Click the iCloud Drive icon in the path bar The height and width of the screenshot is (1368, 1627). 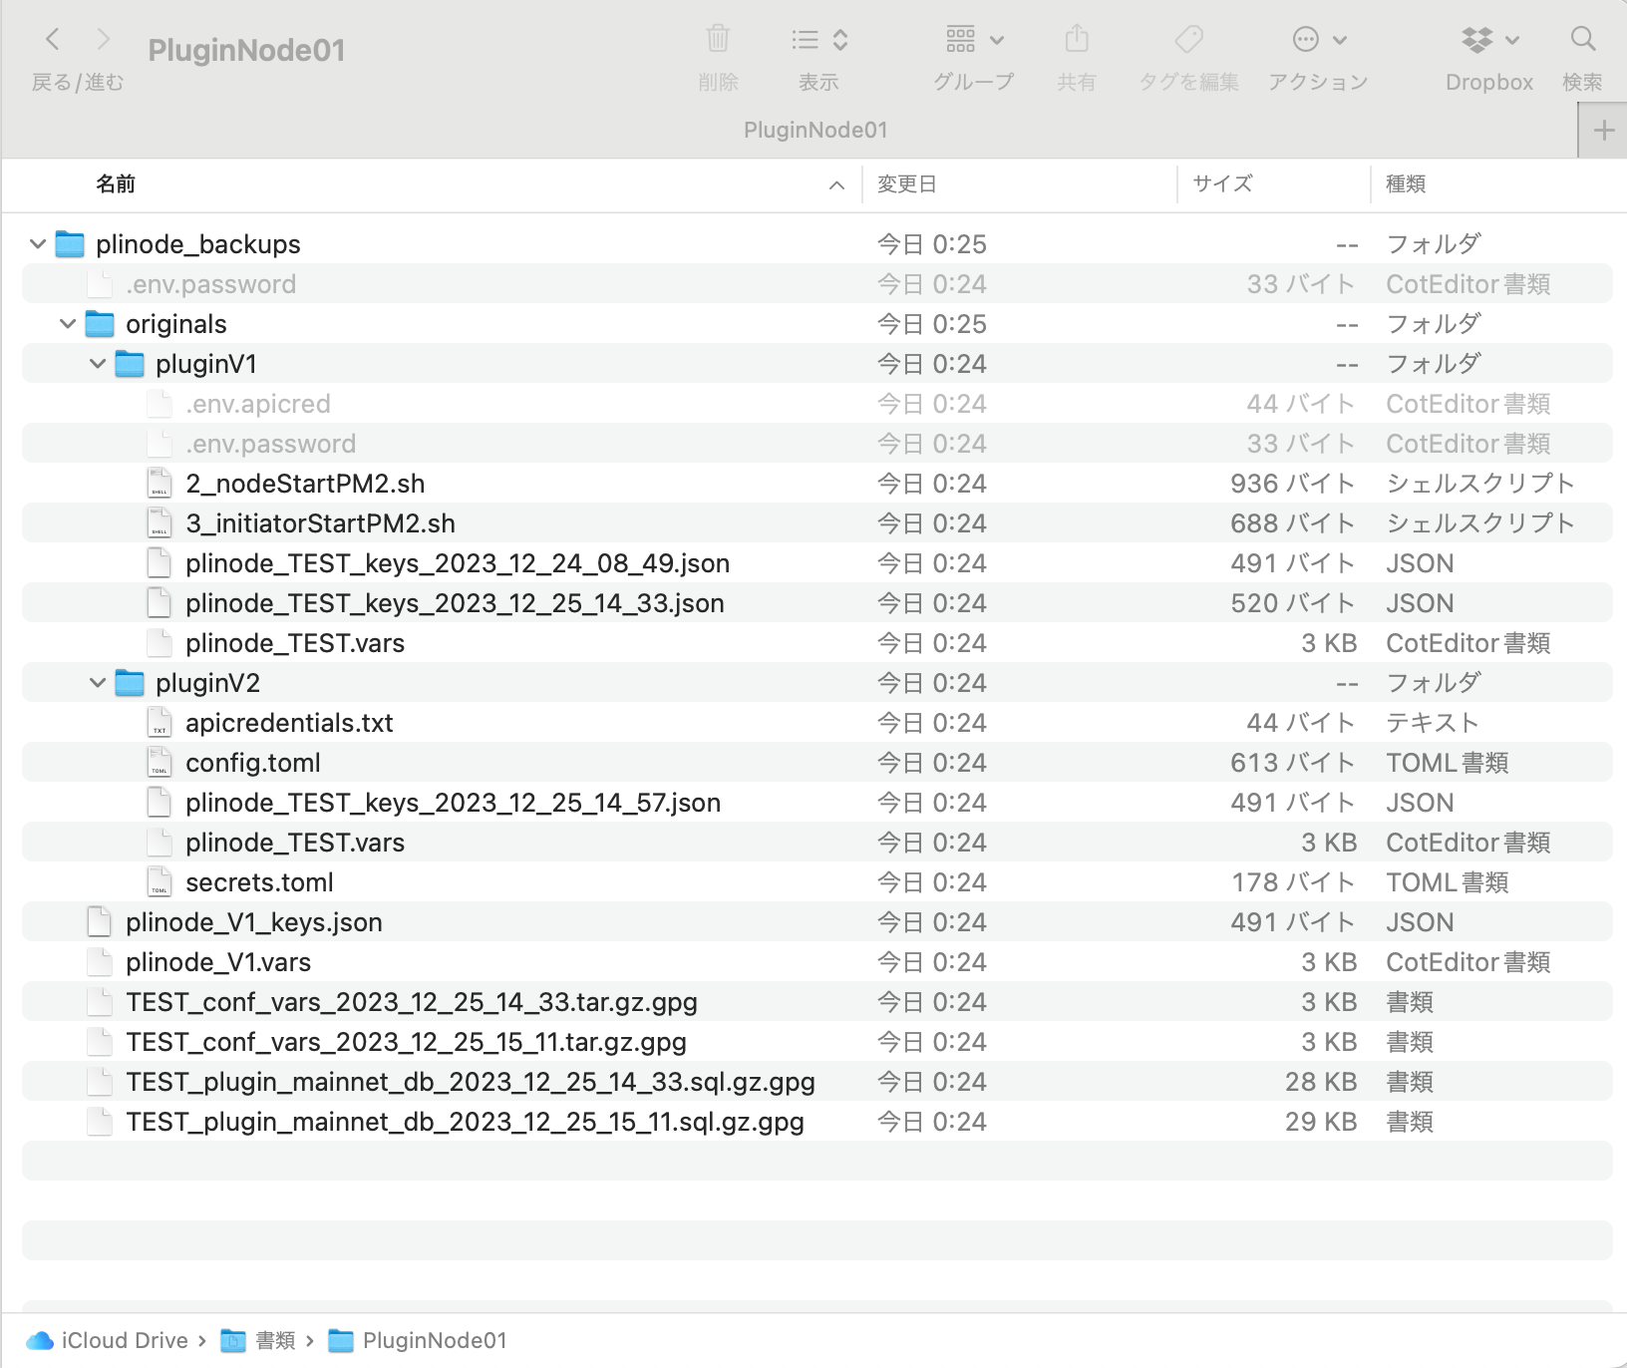tap(38, 1340)
